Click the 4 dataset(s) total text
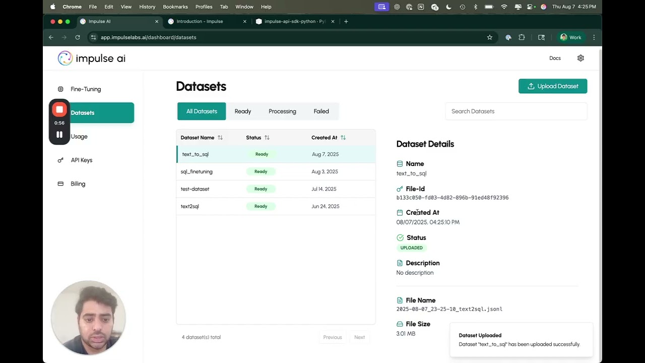Screen dimensions: 645x363 coord(201,337)
